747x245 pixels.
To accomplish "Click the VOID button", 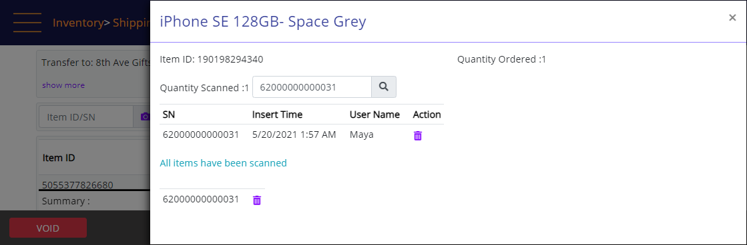I will coord(47,228).
